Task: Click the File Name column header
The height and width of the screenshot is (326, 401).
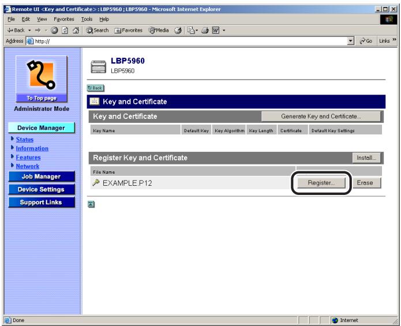Action: tap(193, 172)
